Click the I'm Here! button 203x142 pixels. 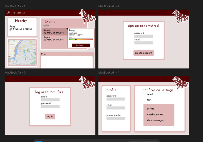click(81, 45)
